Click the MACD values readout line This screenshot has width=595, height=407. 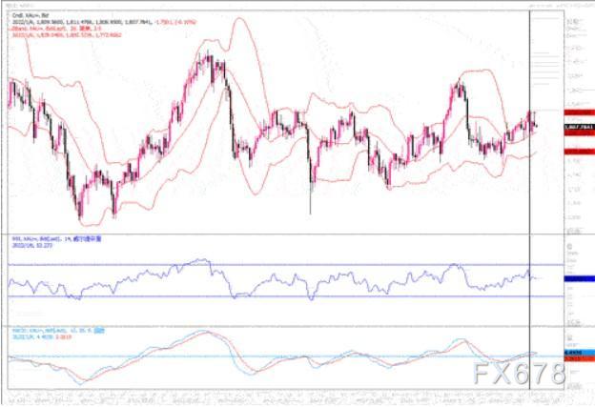(x=42, y=336)
